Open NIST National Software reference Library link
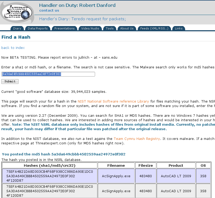The height and width of the screenshot is (198, 215). point(113,101)
